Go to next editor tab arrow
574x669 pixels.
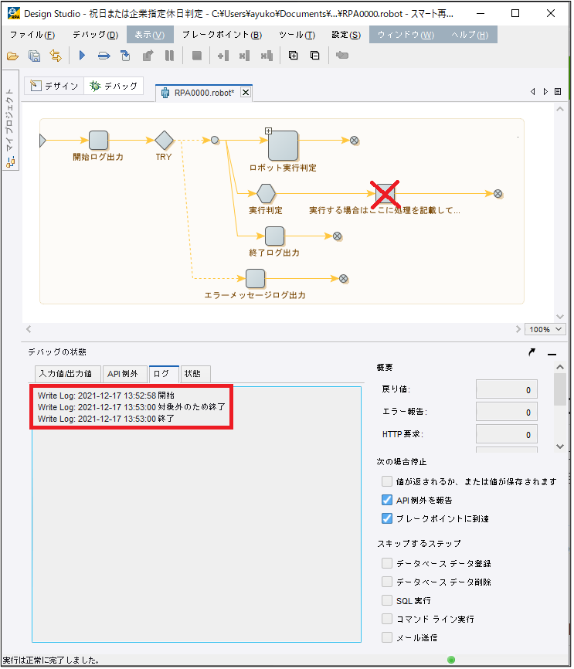(x=545, y=91)
